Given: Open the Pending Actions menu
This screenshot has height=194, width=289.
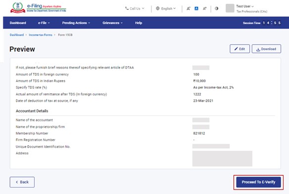Looking at the screenshot, I should (76, 23).
